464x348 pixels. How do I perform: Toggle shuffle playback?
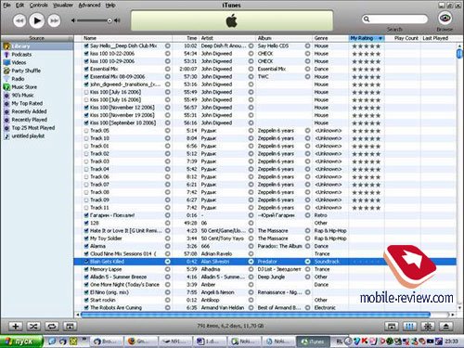tap(33, 326)
